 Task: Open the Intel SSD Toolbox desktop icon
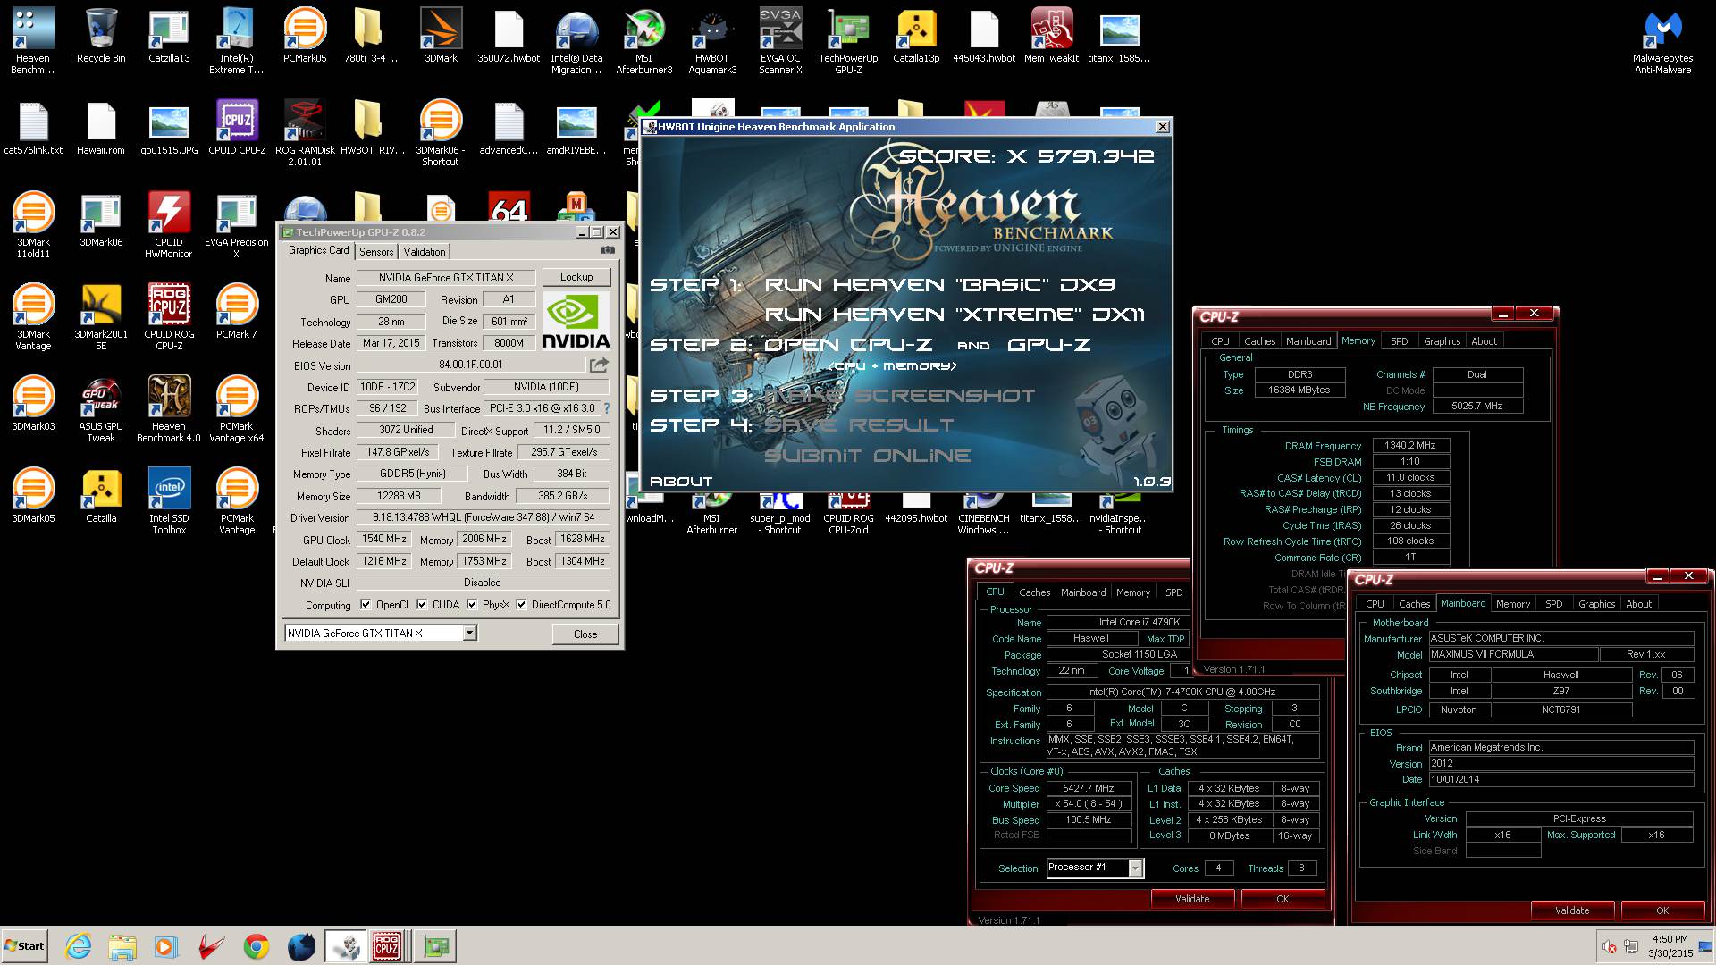[x=169, y=500]
